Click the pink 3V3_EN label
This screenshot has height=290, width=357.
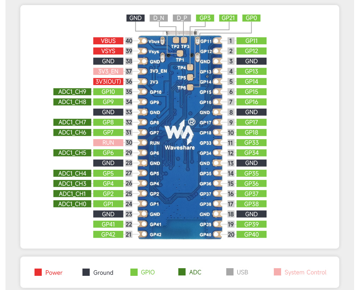(x=108, y=71)
